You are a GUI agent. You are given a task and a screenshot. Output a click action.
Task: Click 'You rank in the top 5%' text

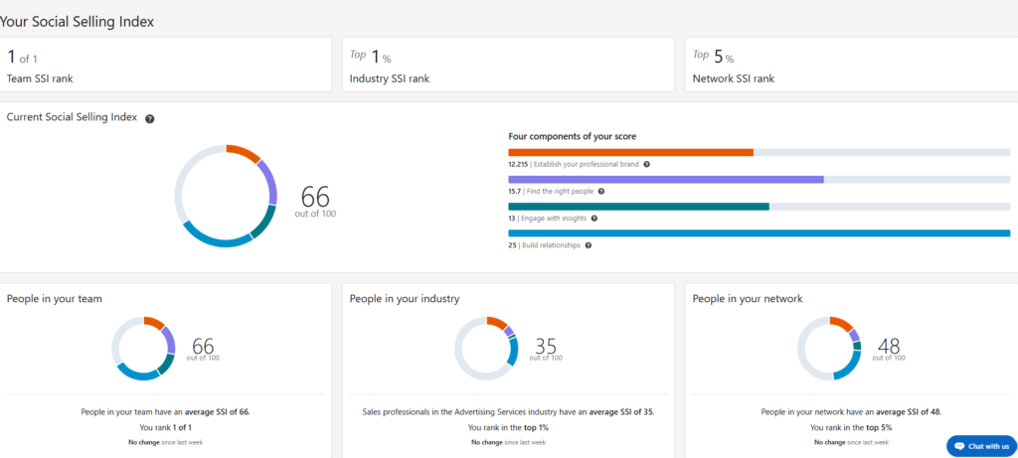coord(851,427)
